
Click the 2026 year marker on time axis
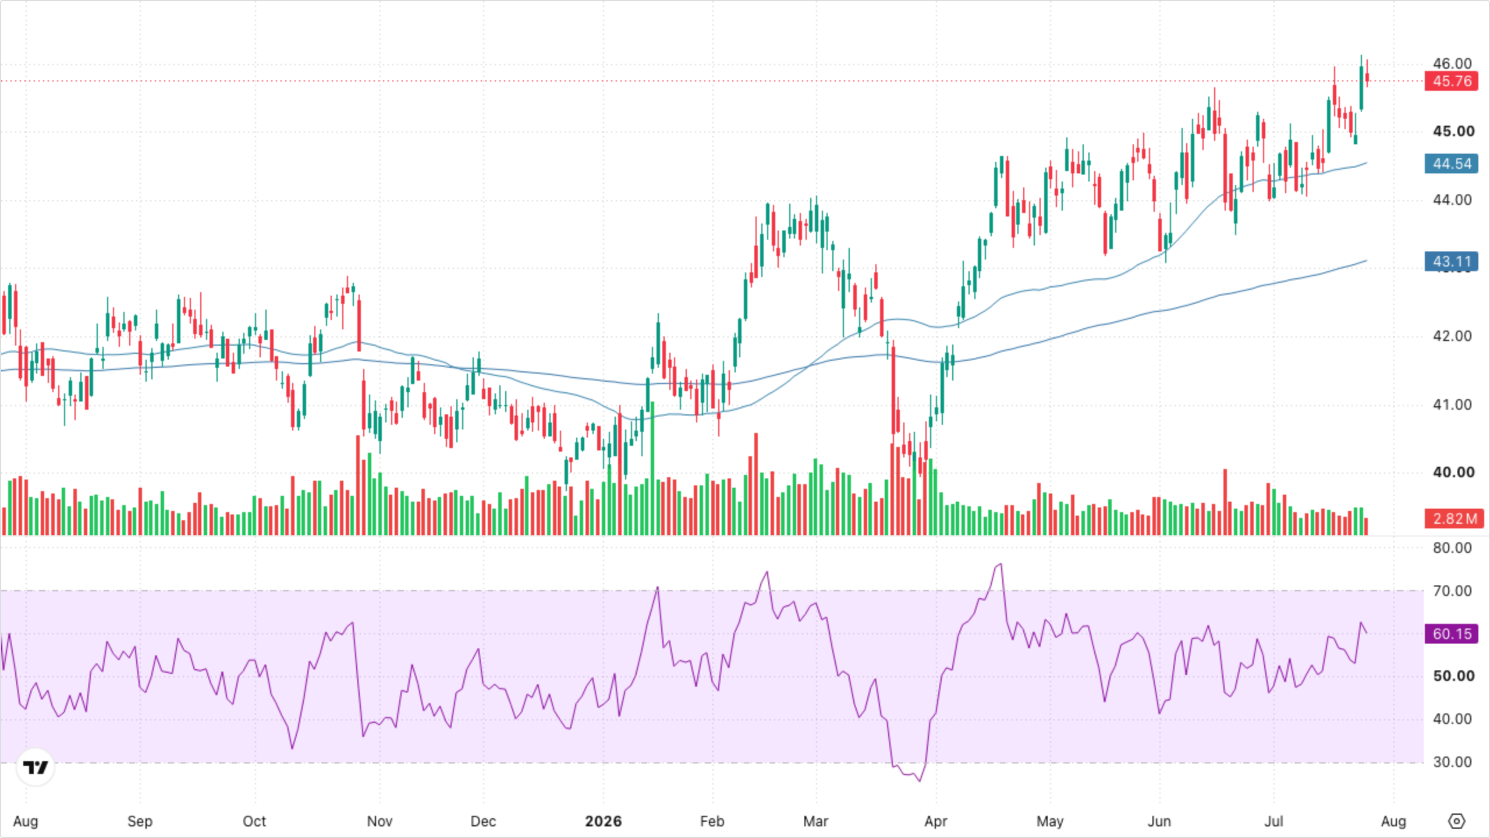[603, 821]
